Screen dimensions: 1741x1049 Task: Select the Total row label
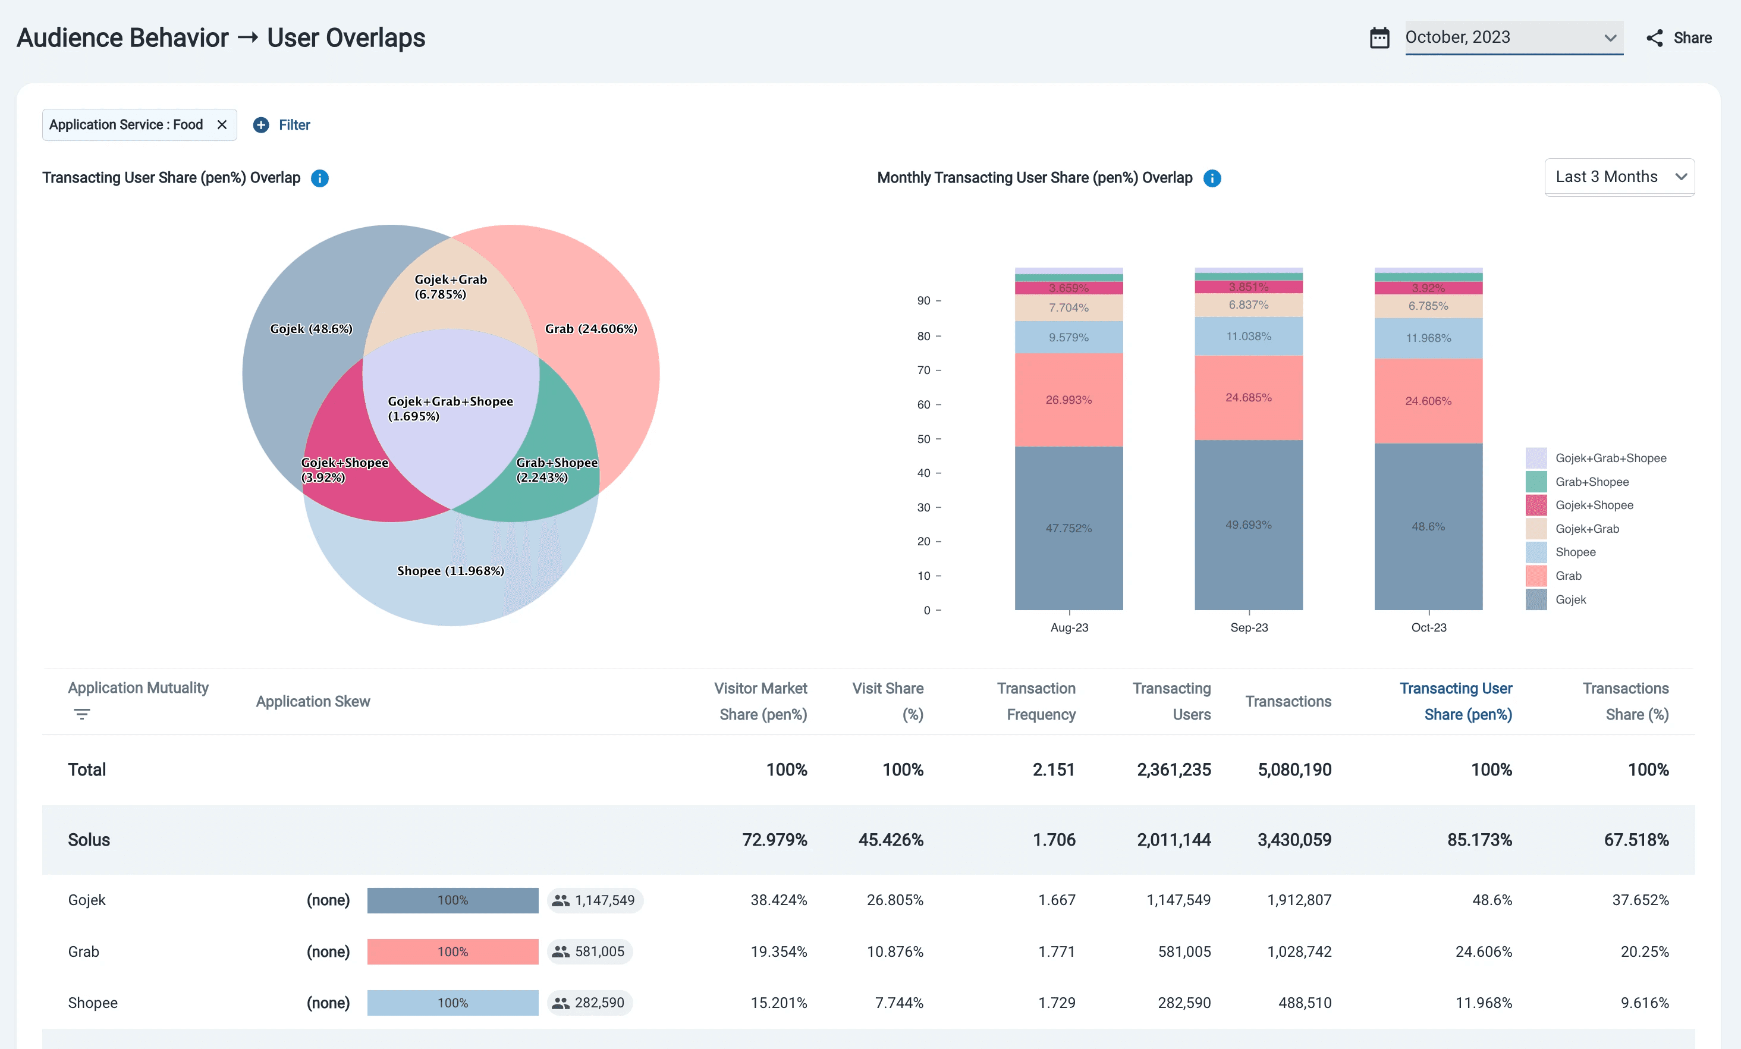[x=87, y=769]
